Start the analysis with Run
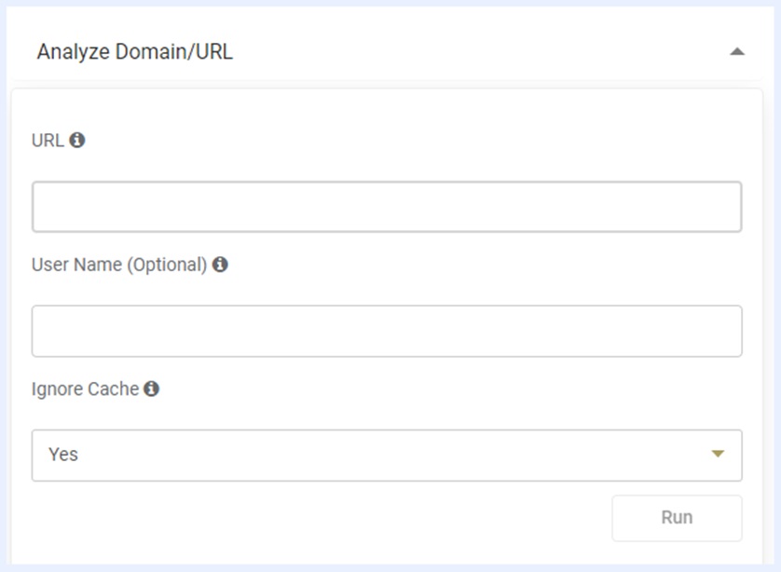The height and width of the screenshot is (572, 781). (677, 517)
